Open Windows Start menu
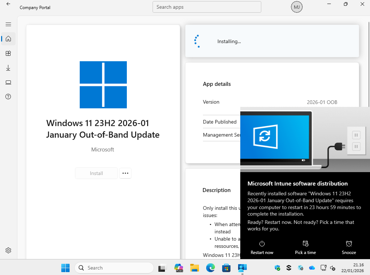The image size is (370, 275). pos(65,268)
